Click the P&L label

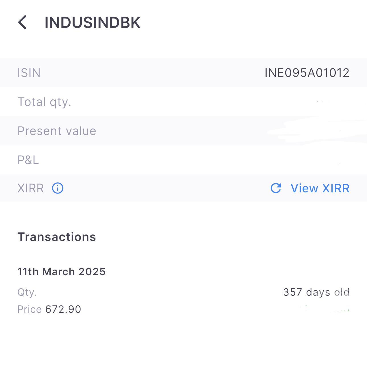[28, 160]
